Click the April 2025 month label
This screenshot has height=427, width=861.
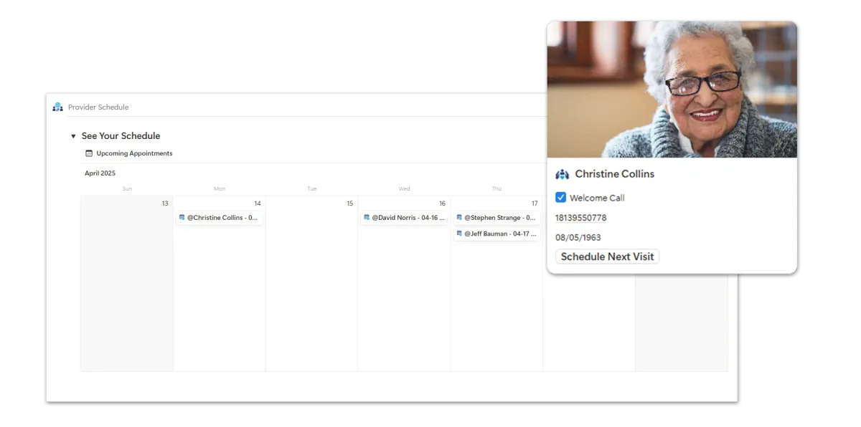(100, 173)
